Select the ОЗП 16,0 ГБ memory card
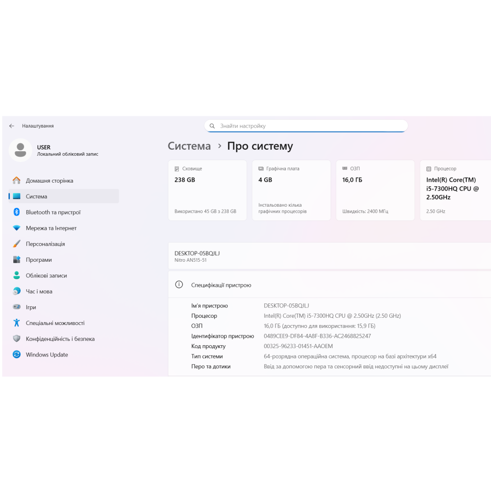The image size is (491, 491). click(375, 190)
